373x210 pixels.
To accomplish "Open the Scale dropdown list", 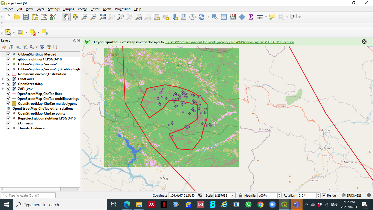I will [x=233, y=196].
